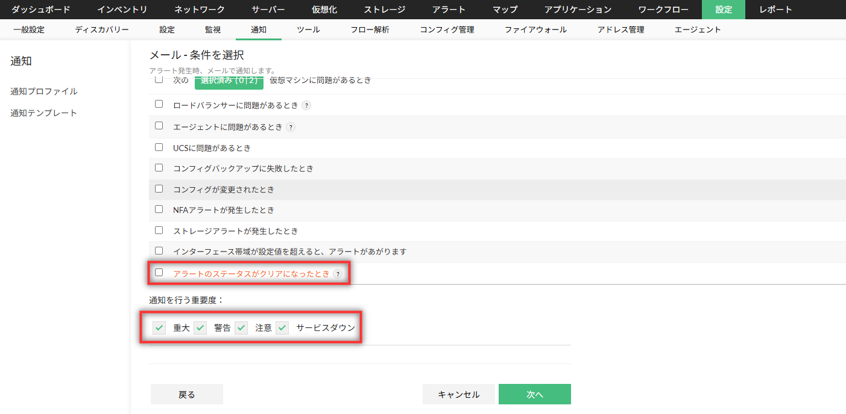Viewport: 846px width, 414px height.
Task: Click 次へ button
Action: 535,394
